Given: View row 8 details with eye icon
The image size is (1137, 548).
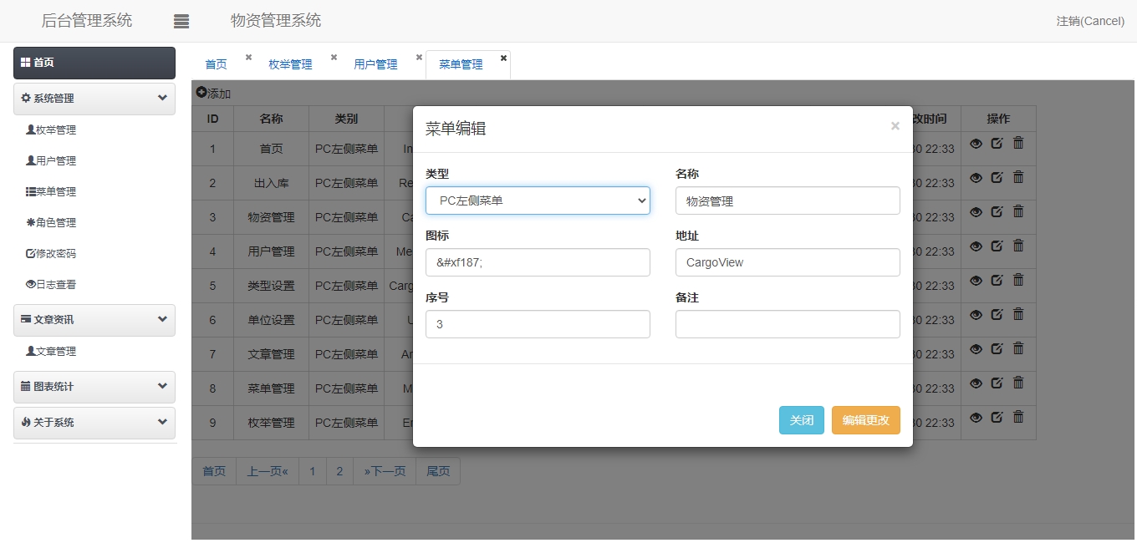Looking at the screenshot, I should 976,383.
